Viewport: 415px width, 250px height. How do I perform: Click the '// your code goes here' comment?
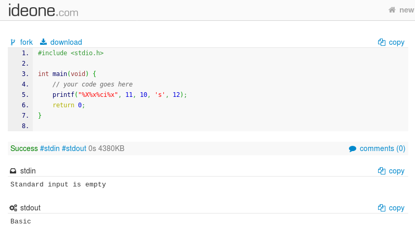(93, 84)
